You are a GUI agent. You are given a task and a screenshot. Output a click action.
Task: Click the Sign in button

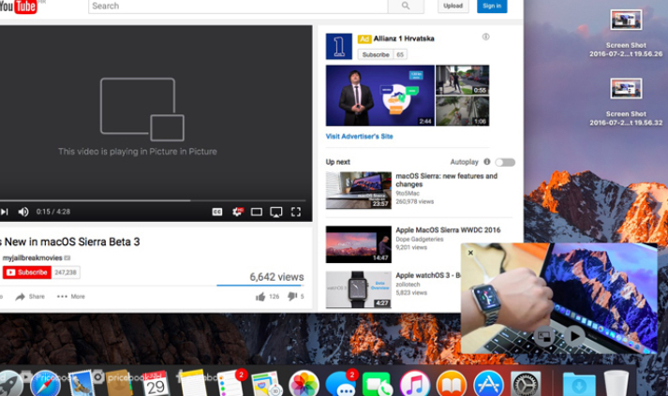(x=492, y=6)
